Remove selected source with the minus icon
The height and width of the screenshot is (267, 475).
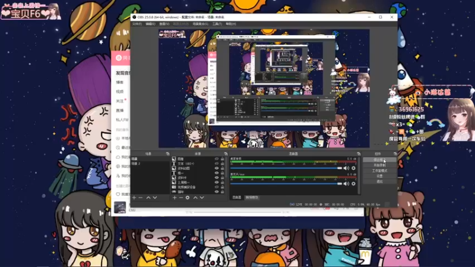pos(181,198)
